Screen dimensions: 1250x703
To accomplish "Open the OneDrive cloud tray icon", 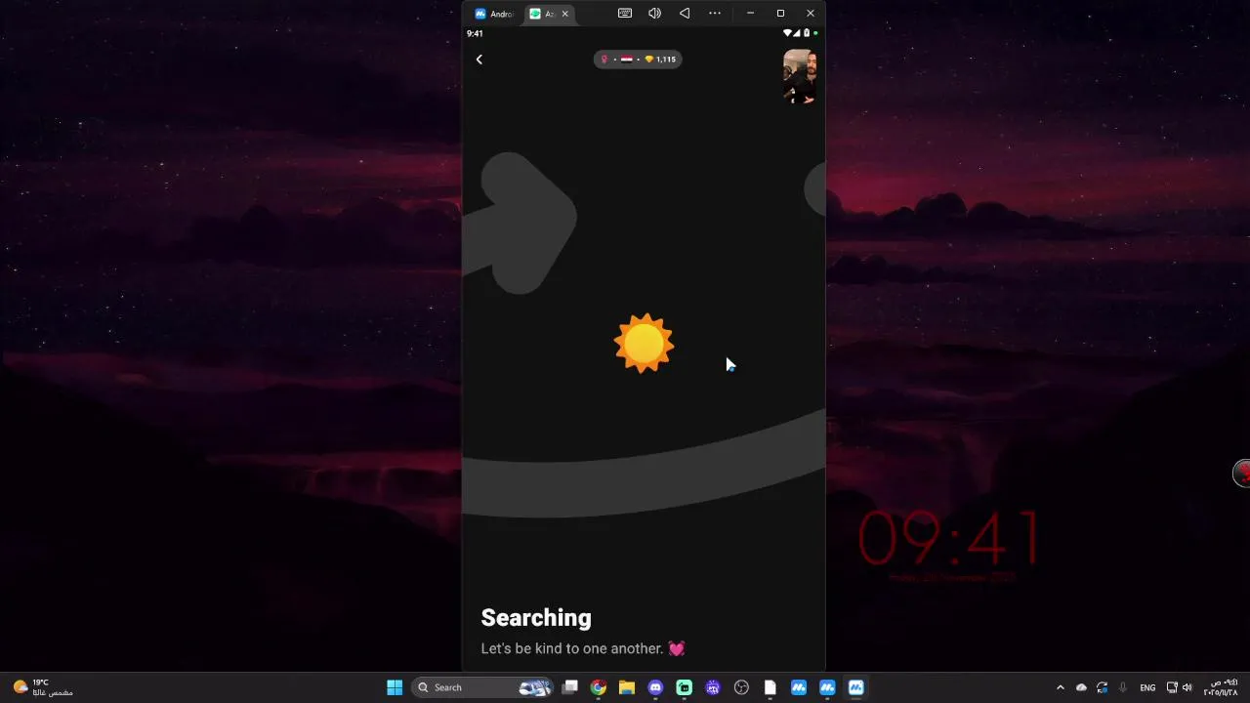I will click(x=1081, y=687).
